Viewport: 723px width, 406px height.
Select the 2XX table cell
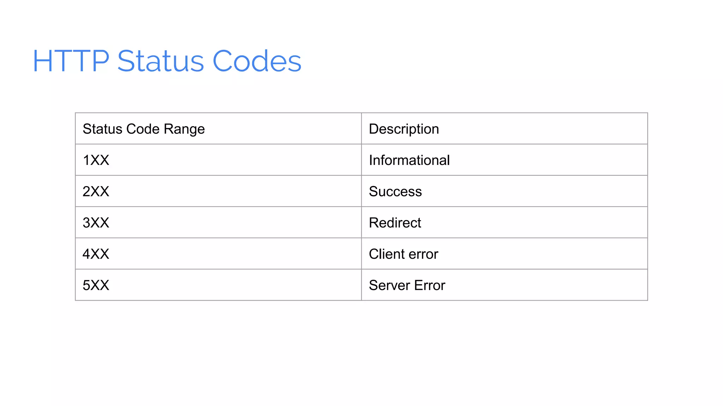pyautogui.click(x=218, y=191)
